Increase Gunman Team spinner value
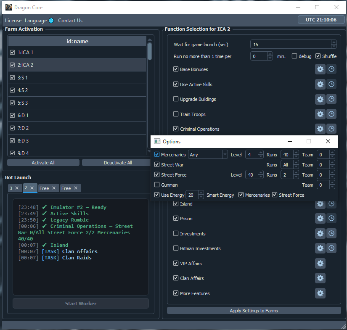The height and width of the screenshot is (330, 347). [x=332, y=183]
